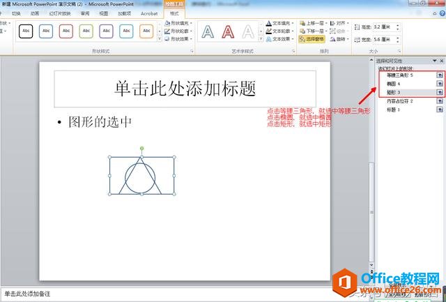Image resolution: width=446 pixels, height=302 pixels.
Task: Expand the 形状效果 dropdown menu
Action: (x=179, y=39)
